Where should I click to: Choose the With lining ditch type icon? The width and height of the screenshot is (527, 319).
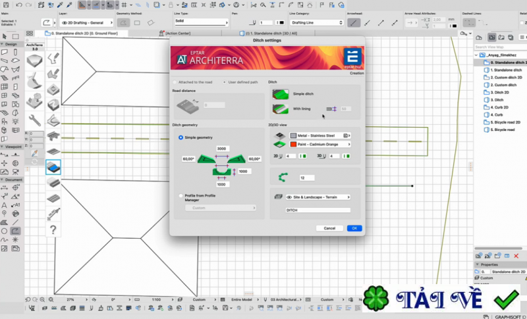click(x=281, y=109)
